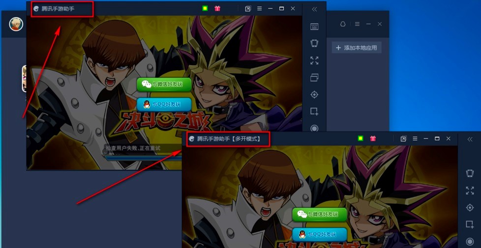The image size is (481, 248).
Task: Maximize the 多开模式 emulator window
Action: [437, 138]
